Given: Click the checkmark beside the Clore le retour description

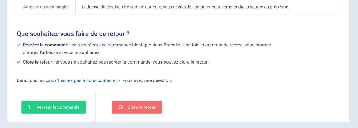Looking at the screenshot, I should coord(19,62).
